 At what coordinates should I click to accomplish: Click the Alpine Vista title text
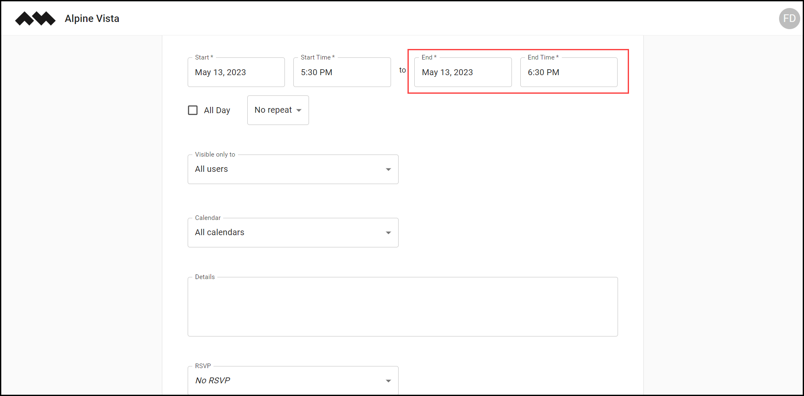pos(92,19)
